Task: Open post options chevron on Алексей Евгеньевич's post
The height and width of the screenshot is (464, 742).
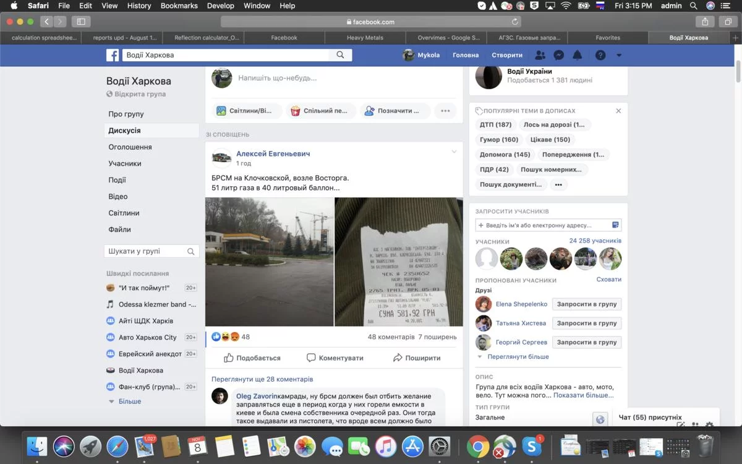Action: point(454,152)
